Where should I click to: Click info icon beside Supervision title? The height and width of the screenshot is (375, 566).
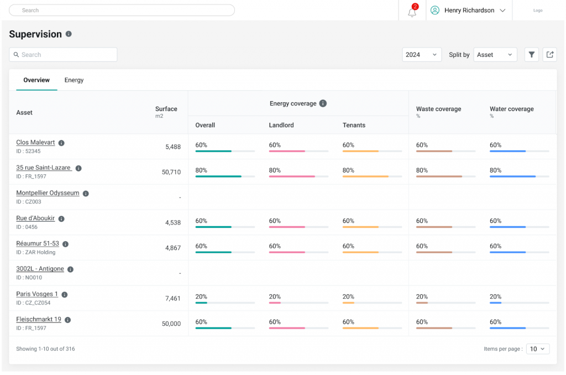point(69,34)
